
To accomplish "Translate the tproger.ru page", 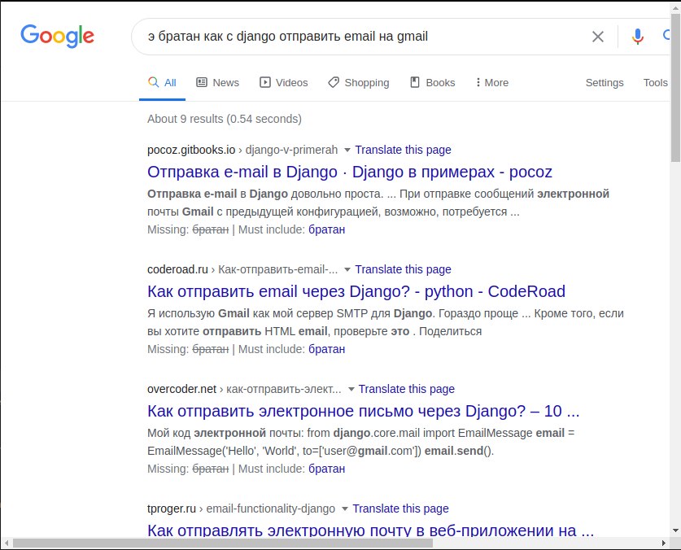I will click(400, 509).
